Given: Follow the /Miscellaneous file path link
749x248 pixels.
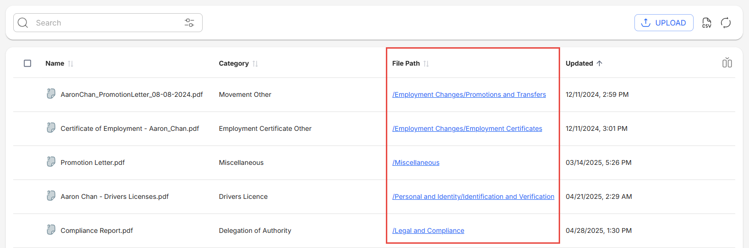Looking at the screenshot, I should pos(416,162).
